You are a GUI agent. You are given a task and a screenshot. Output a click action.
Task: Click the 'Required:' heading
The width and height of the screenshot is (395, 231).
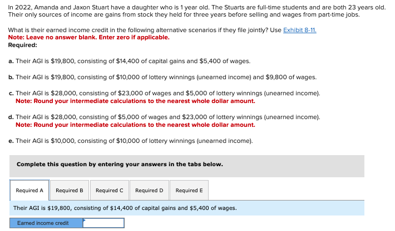pos(23,45)
